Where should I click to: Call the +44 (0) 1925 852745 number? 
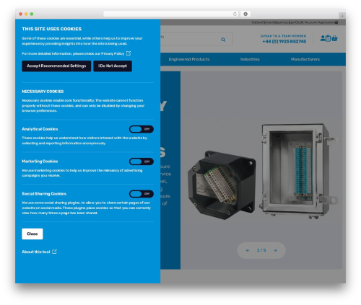(284, 41)
